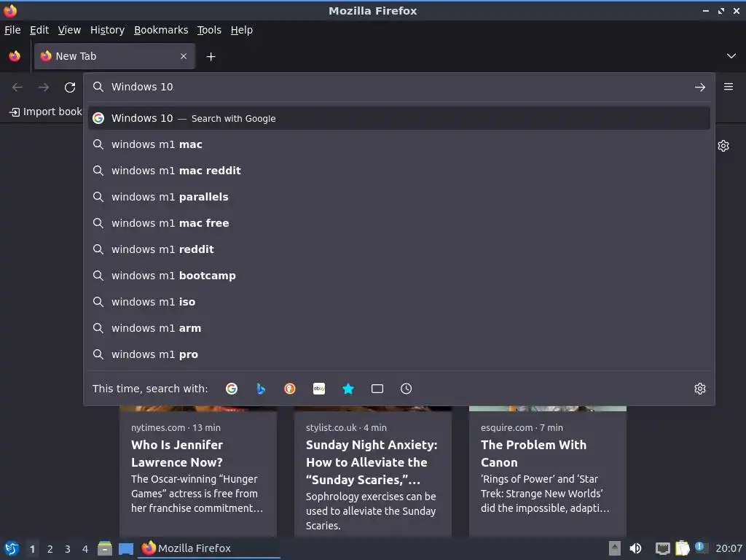The image size is (746, 560).
Task: Search this time with DuckDuckGo
Action: pyautogui.click(x=290, y=389)
